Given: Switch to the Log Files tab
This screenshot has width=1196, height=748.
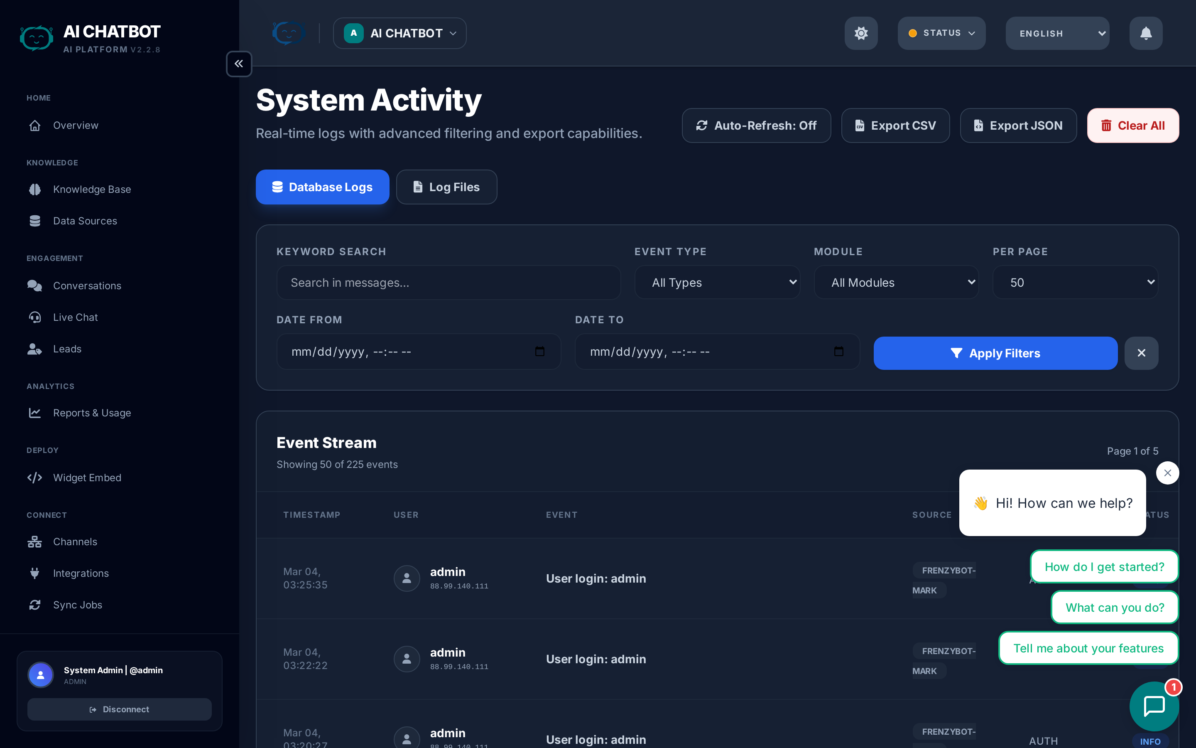Looking at the screenshot, I should coord(446,187).
